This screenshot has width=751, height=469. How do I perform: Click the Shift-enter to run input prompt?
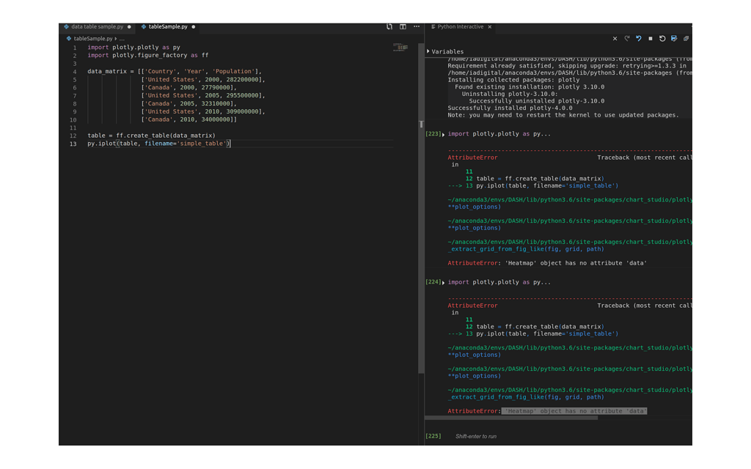(477, 435)
